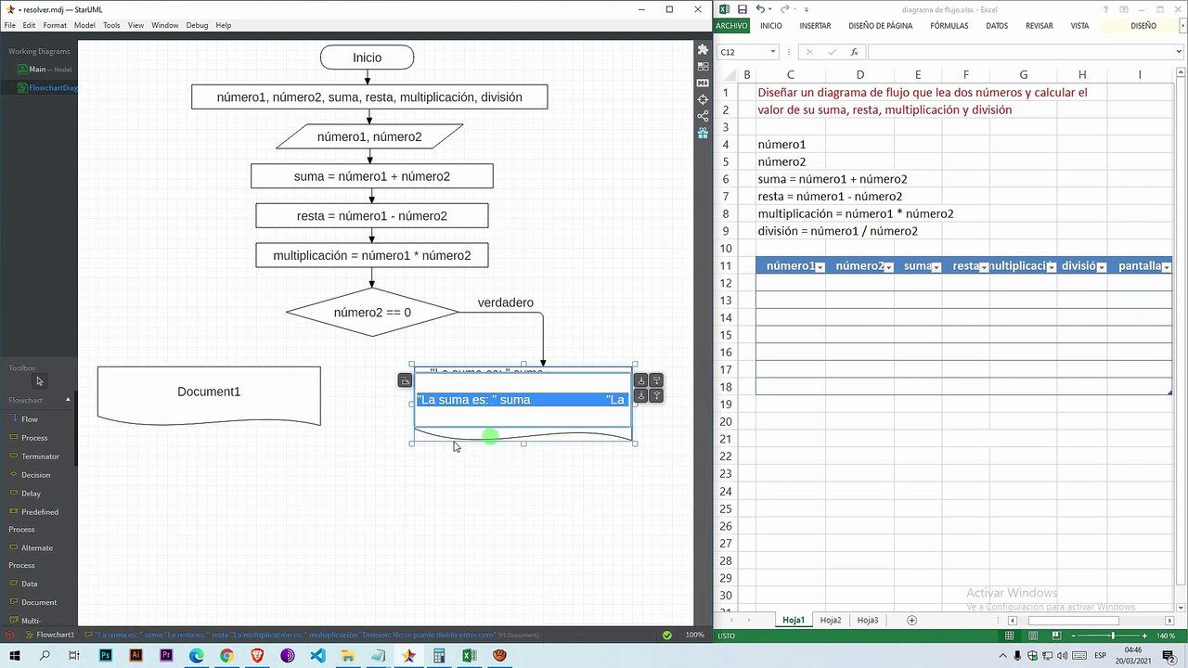Viewport: 1188px width, 668px height.
Task: Click Excel's undo arrow icon
Action: [x=760, y=9]
